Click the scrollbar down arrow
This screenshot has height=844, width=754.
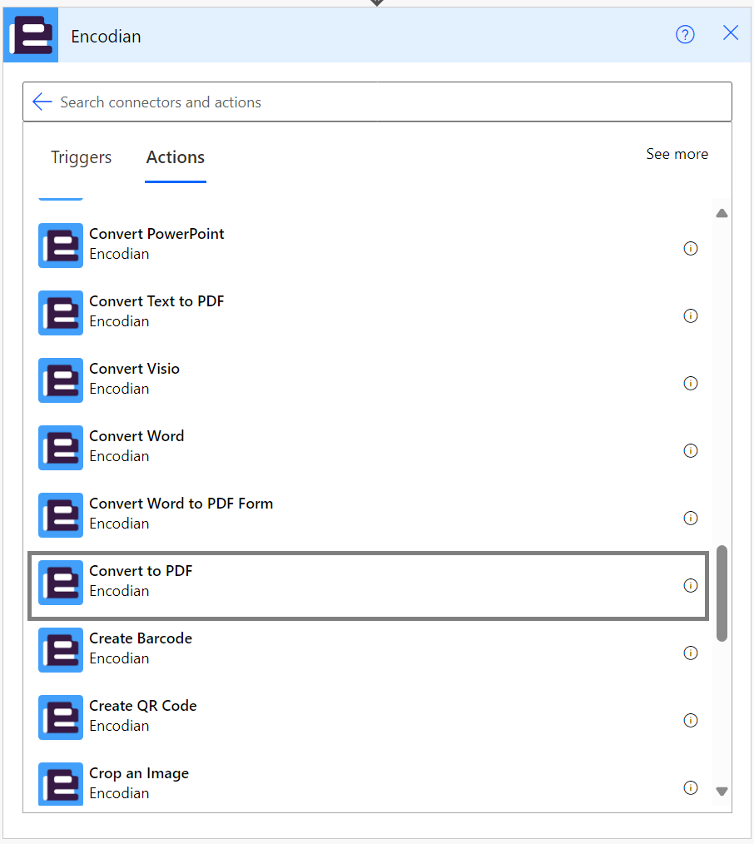tap(722, 792)
